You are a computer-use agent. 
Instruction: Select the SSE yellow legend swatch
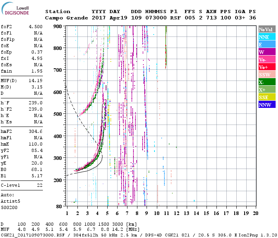(x=267, y=97)
